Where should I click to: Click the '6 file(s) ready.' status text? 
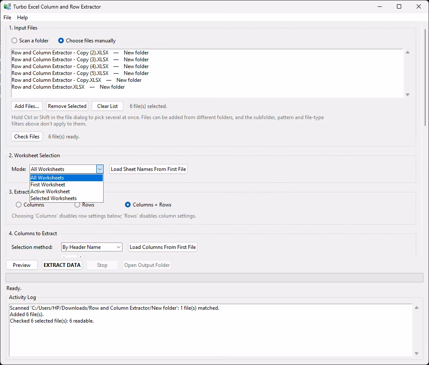coord(64,137)
